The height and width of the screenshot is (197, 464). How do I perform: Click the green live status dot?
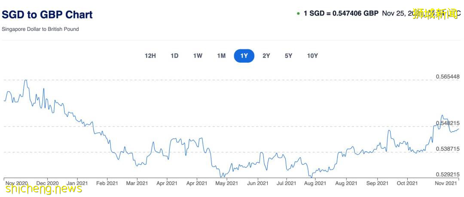[x=298, y=14]
